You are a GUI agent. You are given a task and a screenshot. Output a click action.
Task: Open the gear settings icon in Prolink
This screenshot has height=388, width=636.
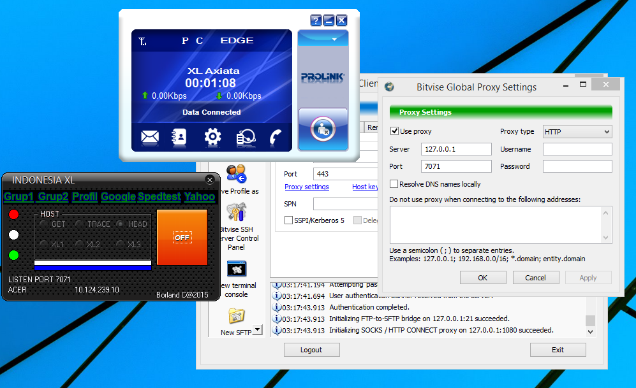(212, 137)
